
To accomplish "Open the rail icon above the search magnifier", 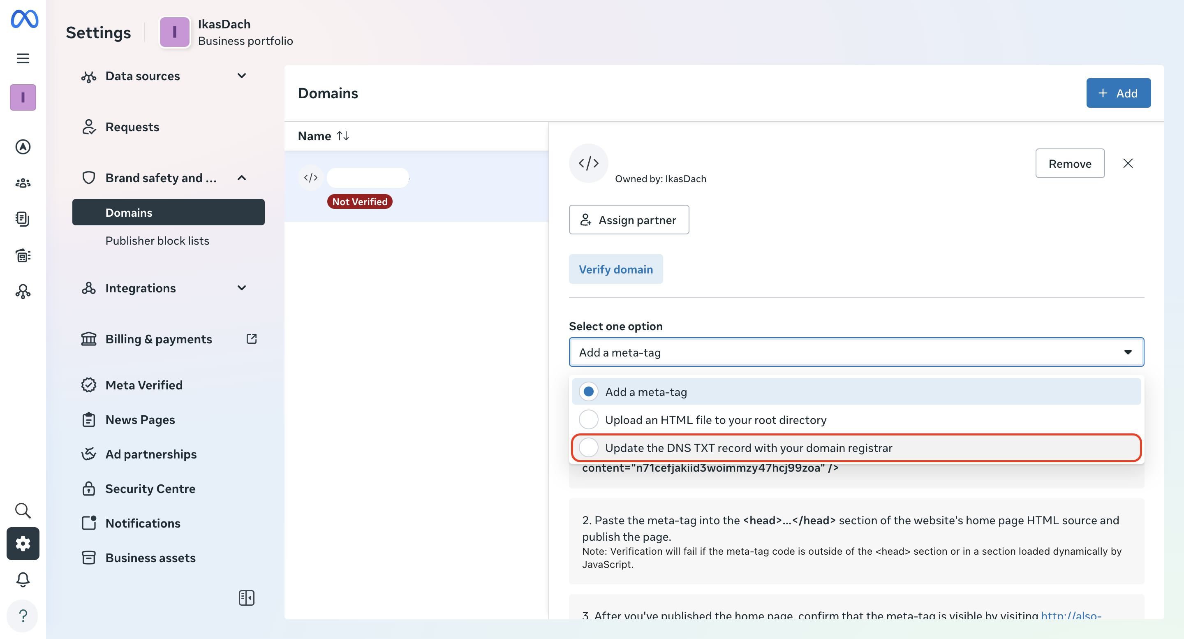I will pyautogui.click(x=23, y=292).
